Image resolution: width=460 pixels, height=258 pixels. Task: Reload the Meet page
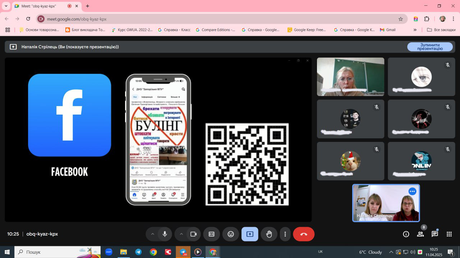tap(28, 19)
